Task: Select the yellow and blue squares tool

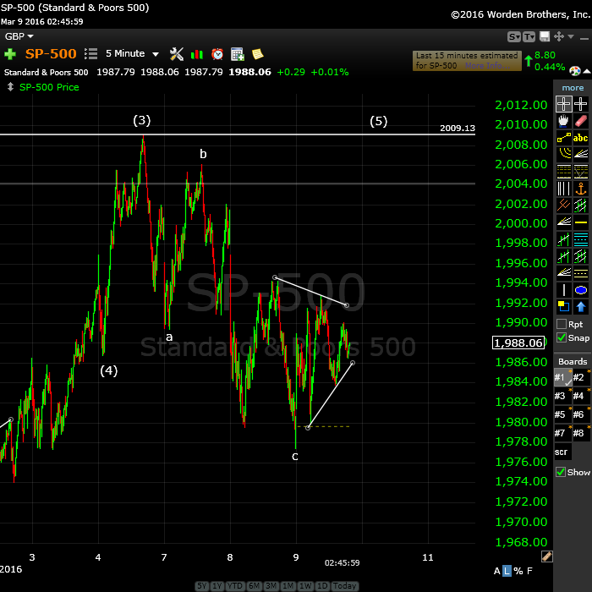Action: (563, 306)
